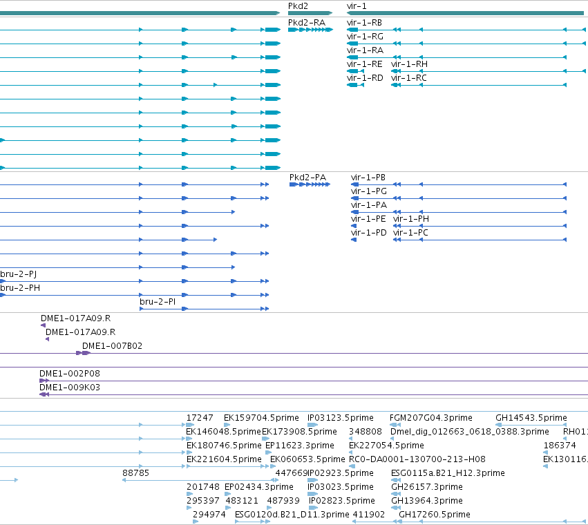Image resolution: width=588 pixels, height=525 pixels.
Task: Select the vir-1-RG transcript label
Action: pyautogui.click(x=366, y=37)
